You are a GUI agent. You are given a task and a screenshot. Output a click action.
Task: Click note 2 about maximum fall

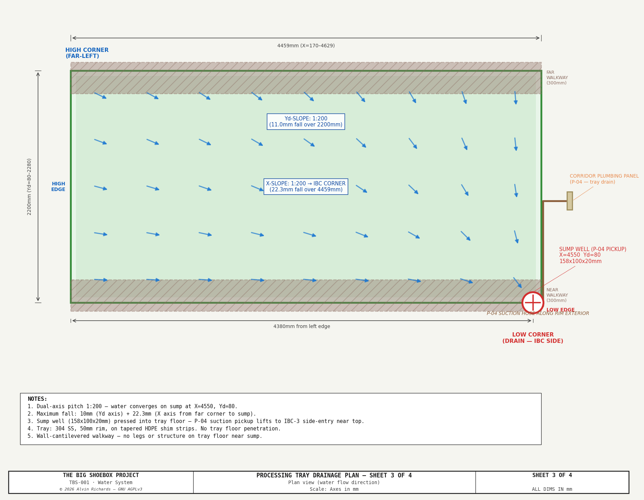[x=142, y=414]
